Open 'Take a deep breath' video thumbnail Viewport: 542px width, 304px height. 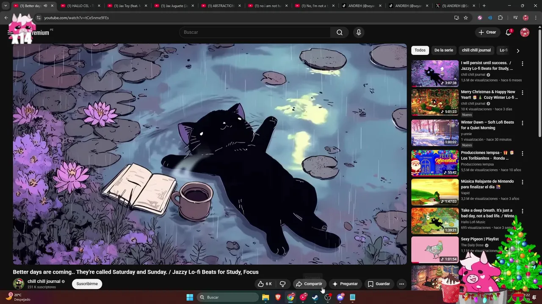tap(435, 220)
